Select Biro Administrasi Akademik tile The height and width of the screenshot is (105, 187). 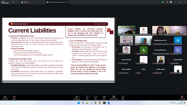(x=143, y=31)
